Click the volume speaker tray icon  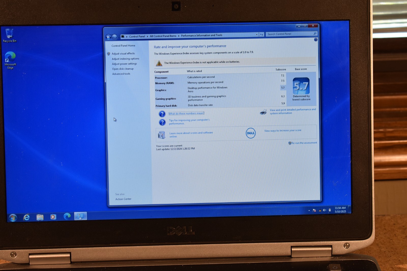(324, 210)
